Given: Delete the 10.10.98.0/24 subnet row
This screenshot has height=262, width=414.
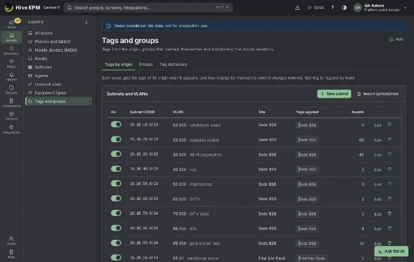Looking at the screenshot, I should point(389,228).
